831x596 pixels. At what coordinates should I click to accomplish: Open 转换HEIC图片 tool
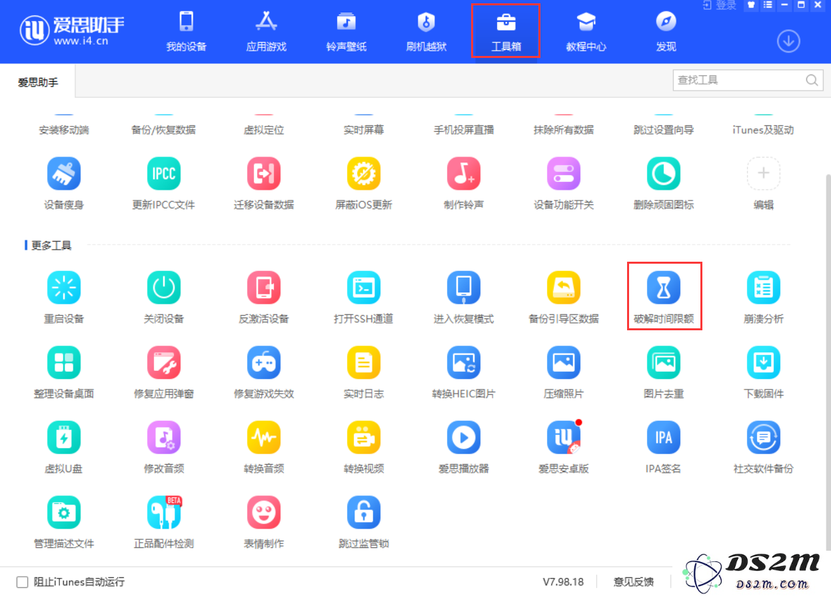(x=464, y=362)
